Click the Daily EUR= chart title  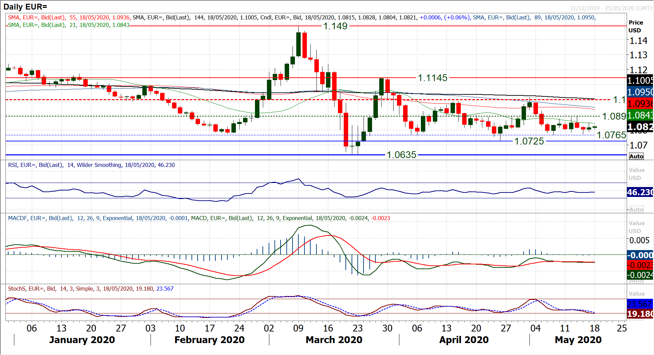25,6
